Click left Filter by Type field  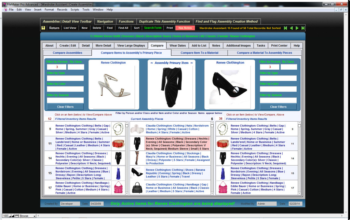coord(65,78)
